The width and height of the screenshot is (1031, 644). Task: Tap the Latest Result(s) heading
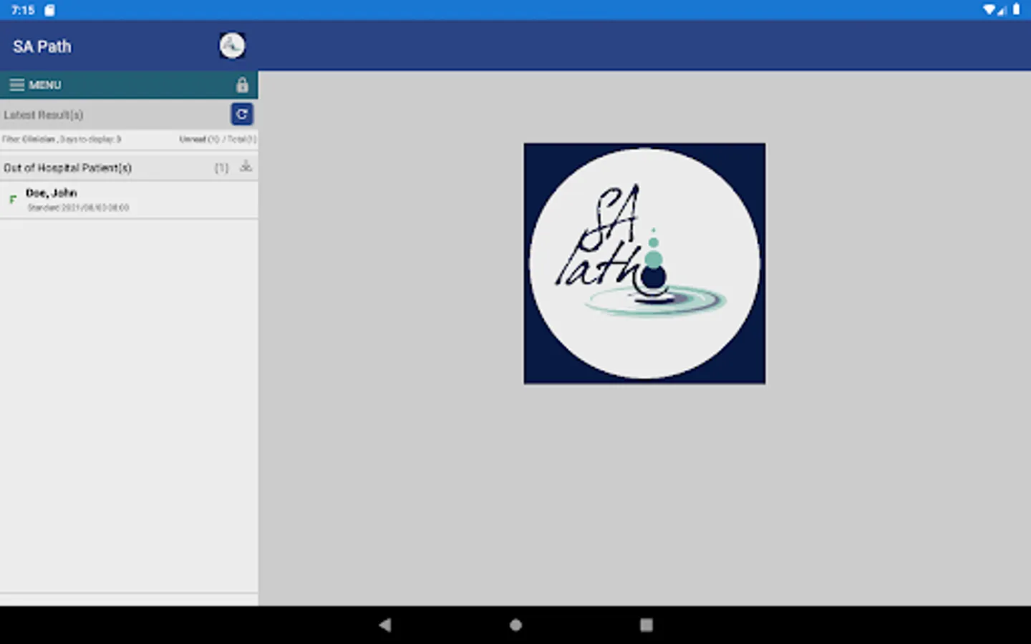pos(44,114)
